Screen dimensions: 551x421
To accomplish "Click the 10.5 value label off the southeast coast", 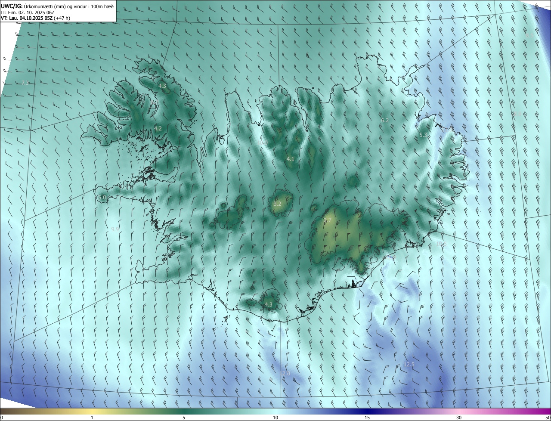I will [442, 244].
